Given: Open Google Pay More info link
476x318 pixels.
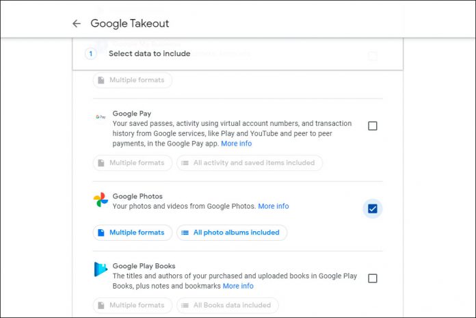Looking at the screenshot, I should pyautogui.click(x=236, y=144).
